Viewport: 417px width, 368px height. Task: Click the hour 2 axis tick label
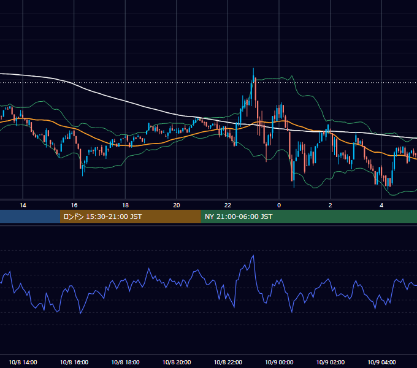coord(331,205)
